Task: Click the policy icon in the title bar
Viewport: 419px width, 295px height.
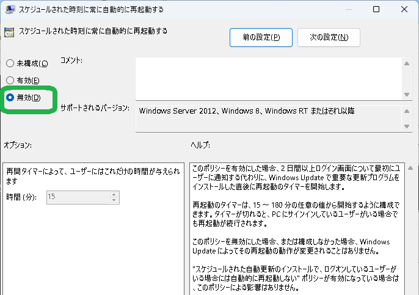Action: click(x=10, y=9)
